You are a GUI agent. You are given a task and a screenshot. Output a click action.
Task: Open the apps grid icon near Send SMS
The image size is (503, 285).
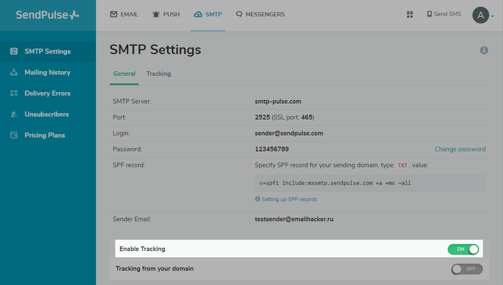coord(410,14)
